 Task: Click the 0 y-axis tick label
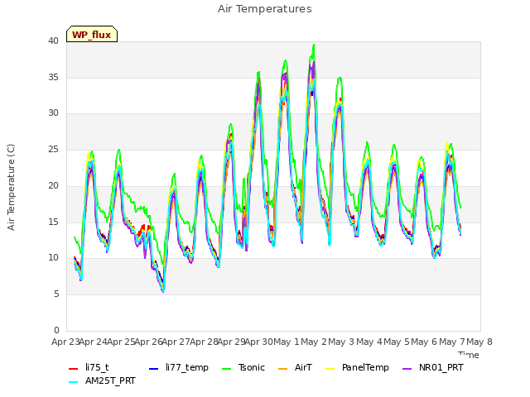tap(56, 330)
